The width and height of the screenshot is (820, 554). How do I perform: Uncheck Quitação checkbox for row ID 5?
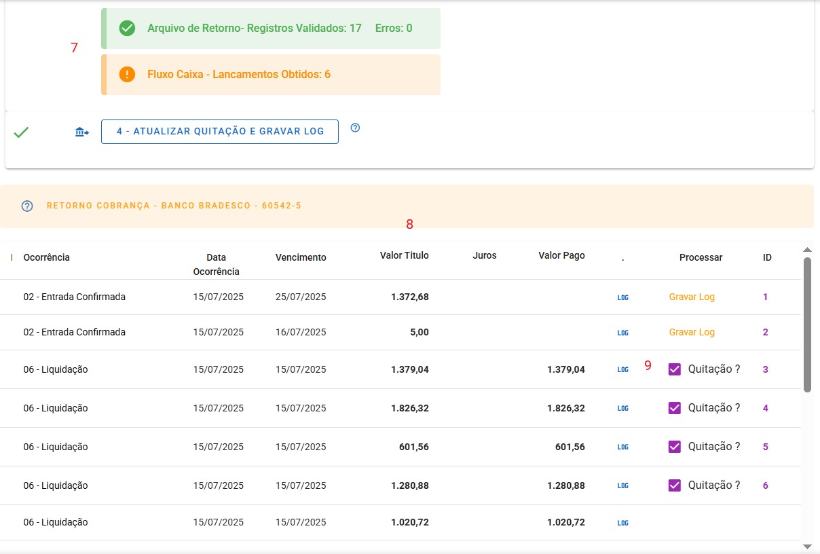pyautogui.click(x=675, y=447)
